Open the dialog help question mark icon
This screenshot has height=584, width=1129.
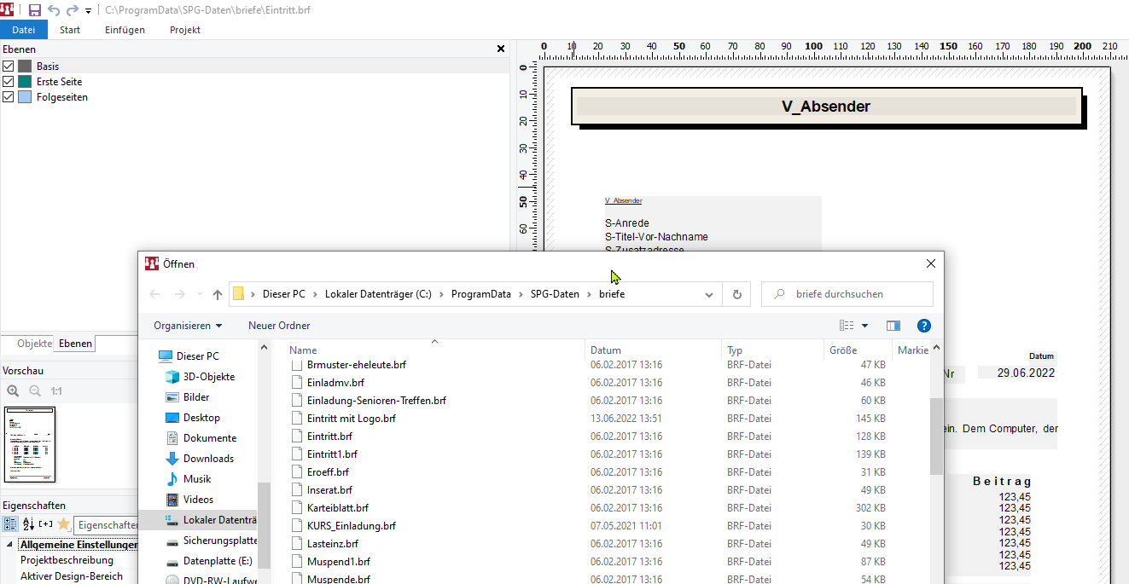pyautogui.click(x=923, y=326)
